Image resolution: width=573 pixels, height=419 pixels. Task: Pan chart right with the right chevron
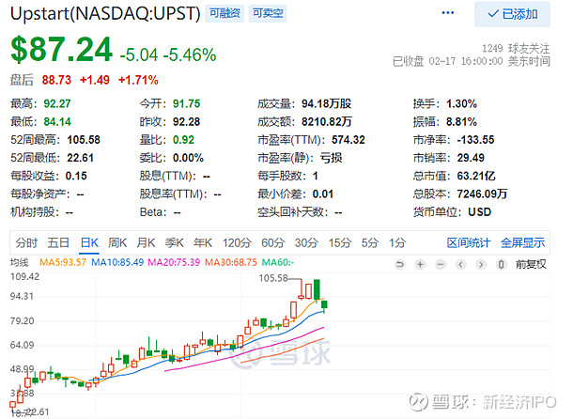[x=481, y=264]
